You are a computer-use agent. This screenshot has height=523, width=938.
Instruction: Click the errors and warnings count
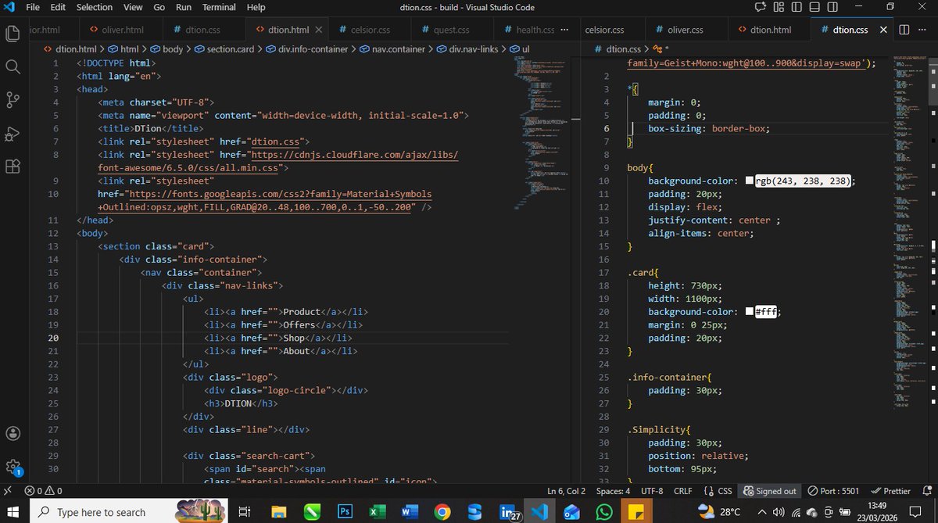tap(43, 491)
